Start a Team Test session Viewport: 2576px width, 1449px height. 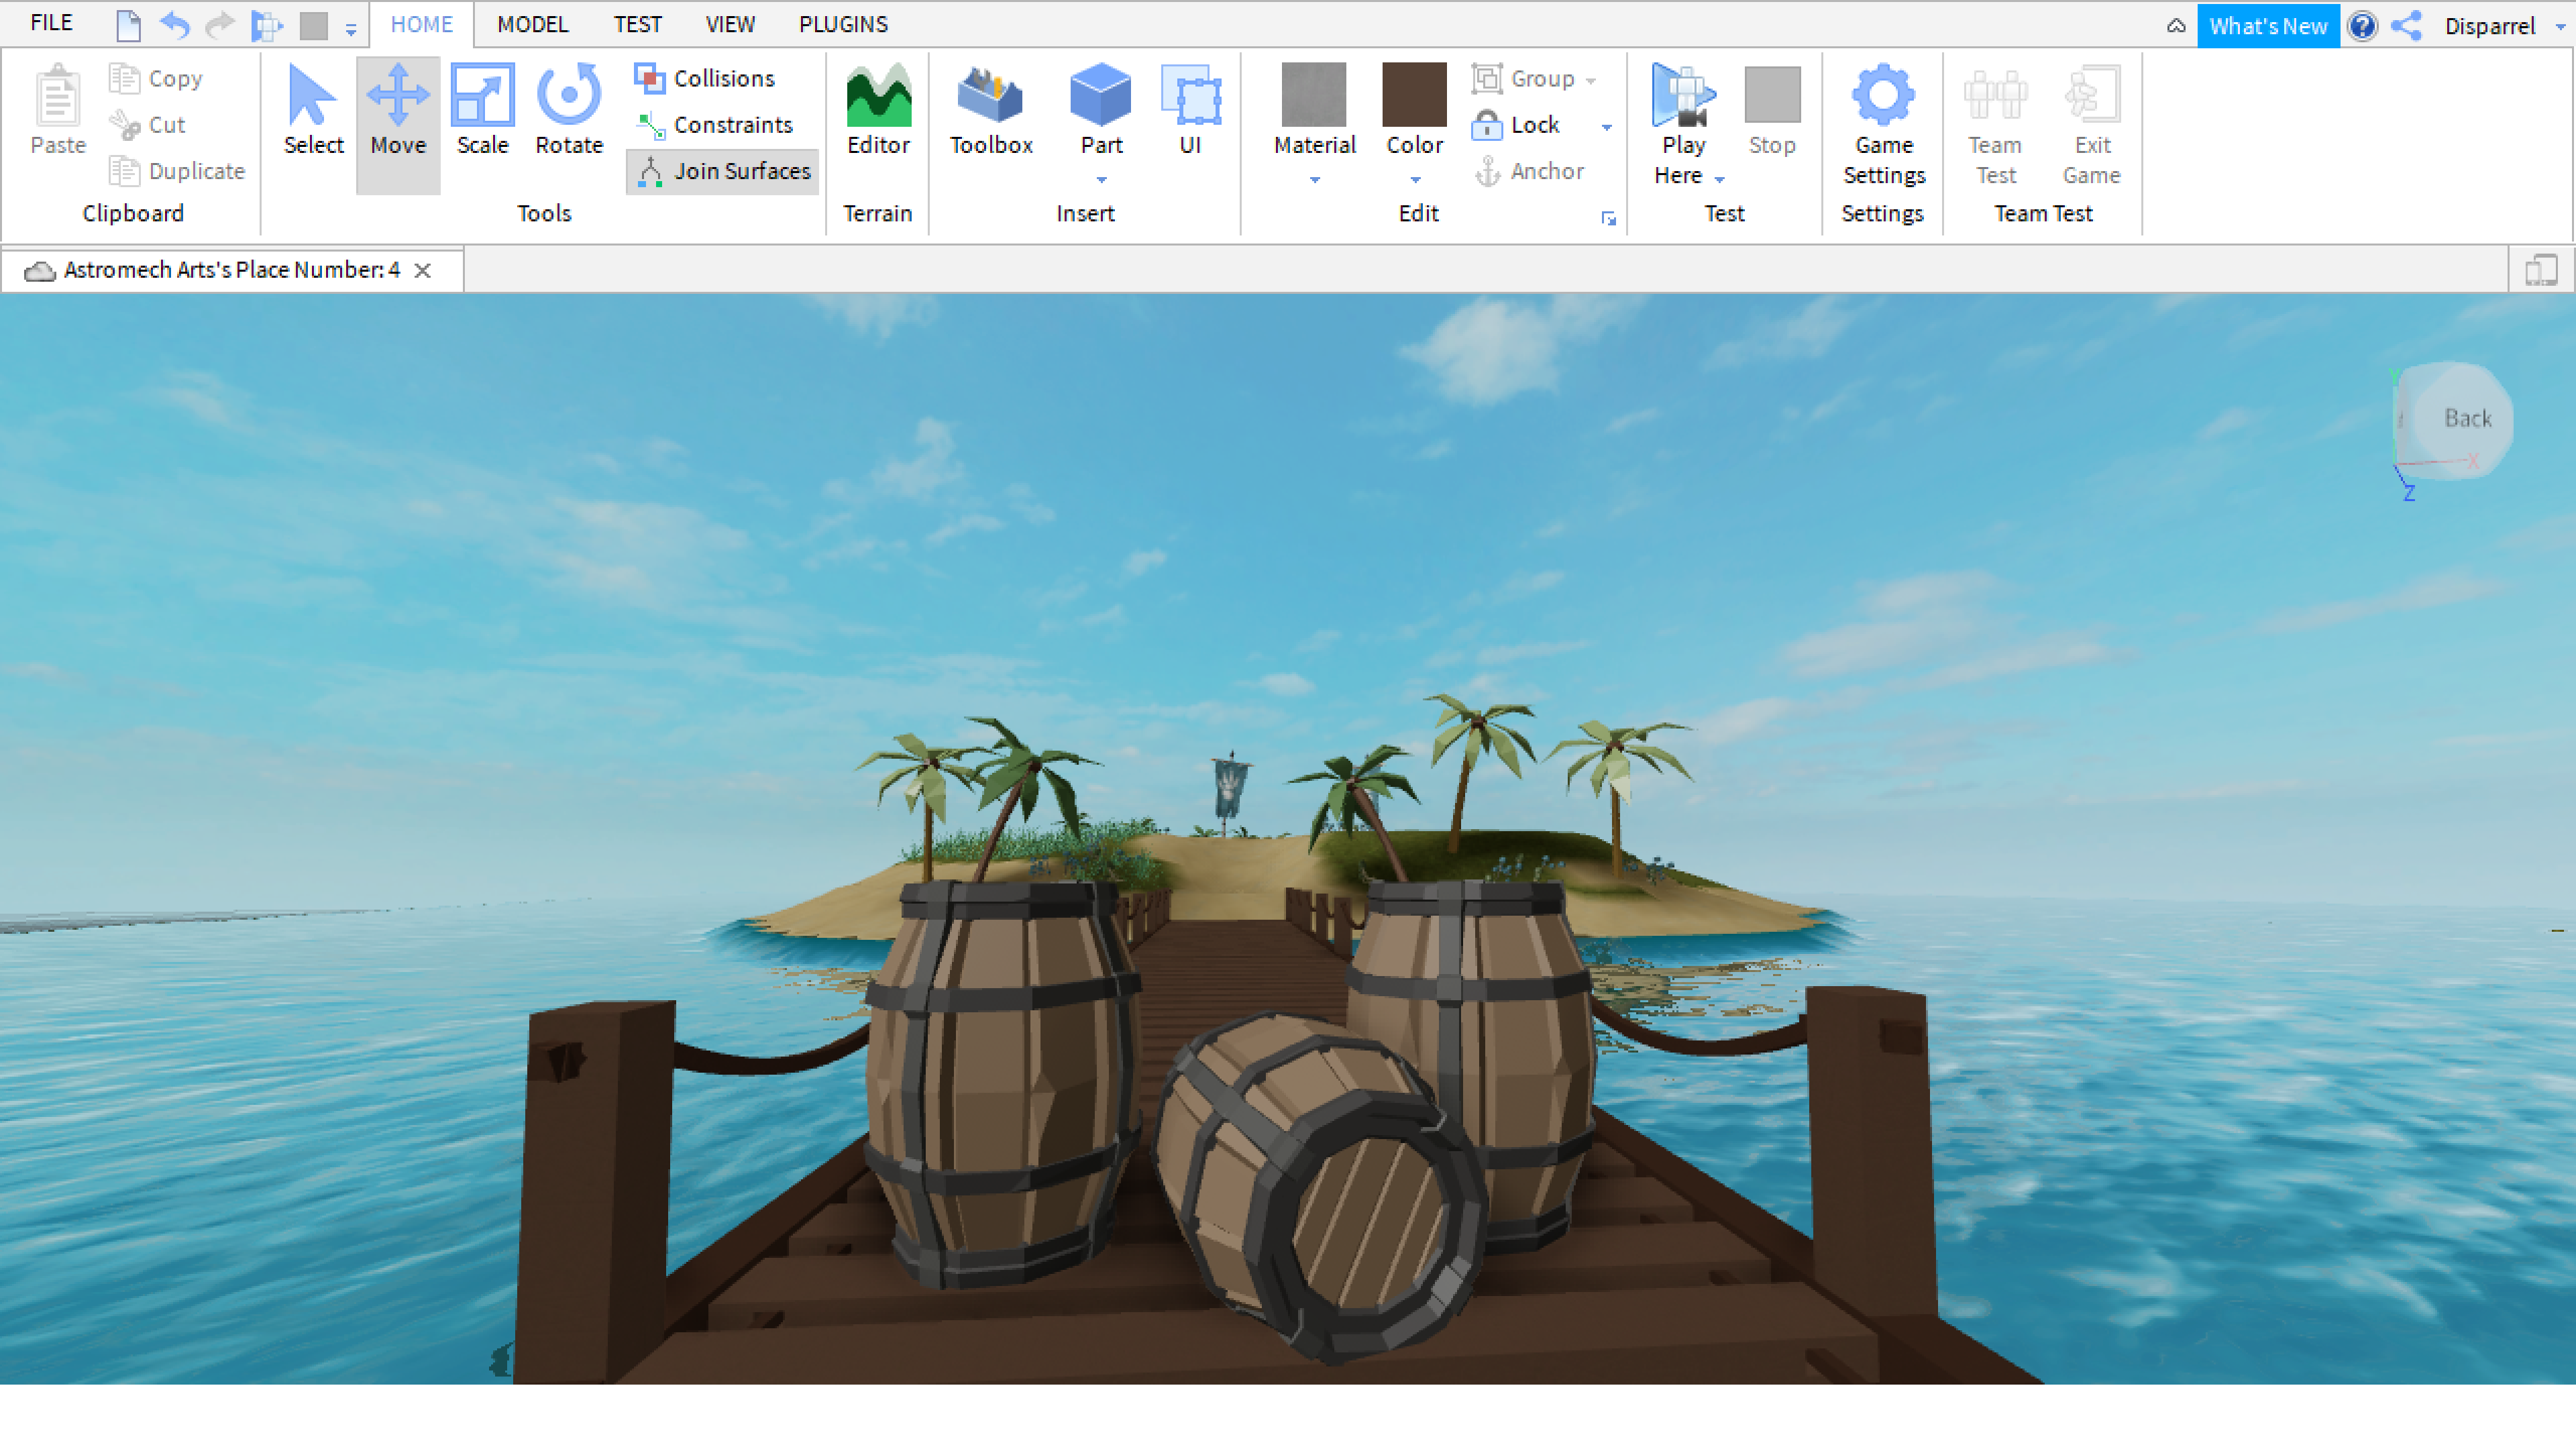point(1994,120)
